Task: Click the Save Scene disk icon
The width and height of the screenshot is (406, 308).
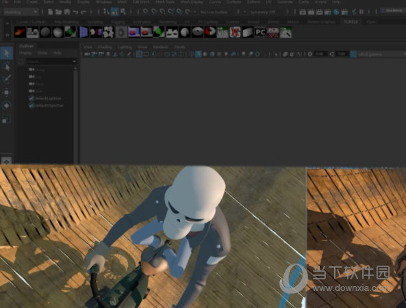Action: coord(67,12)
